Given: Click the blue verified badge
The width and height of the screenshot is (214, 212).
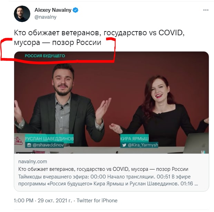Looking at the screenshot, I should [x=75, y=10].
